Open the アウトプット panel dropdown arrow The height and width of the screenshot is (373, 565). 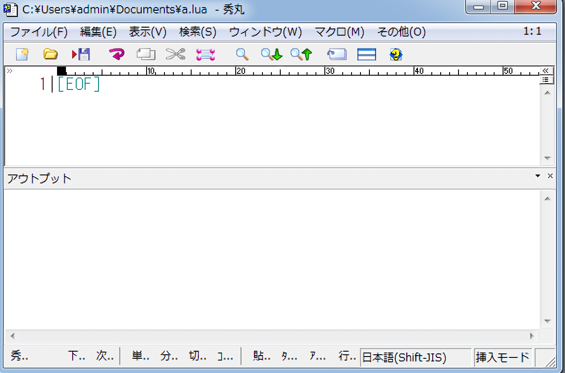coord(538,176)
